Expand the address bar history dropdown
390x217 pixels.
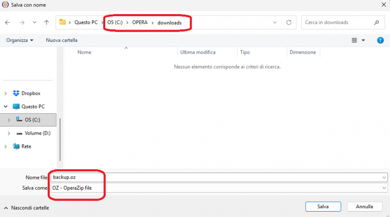coord(275,22)
